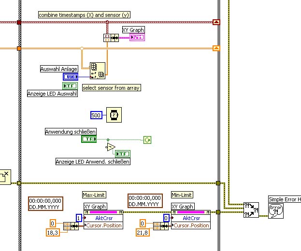The width and height of the screenshot is (301, 251).
Task: Select the orange loop tunnel on the left border
Action: (19, 49)
